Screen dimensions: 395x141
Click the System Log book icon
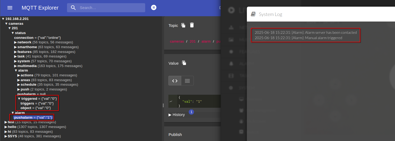point(253,14)
